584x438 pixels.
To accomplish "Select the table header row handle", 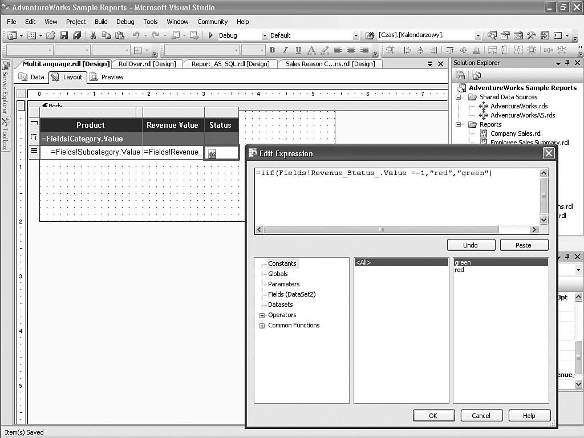I will click(34, 124).
